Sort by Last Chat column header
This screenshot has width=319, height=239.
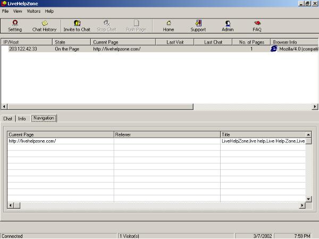(x=213, y=42)
